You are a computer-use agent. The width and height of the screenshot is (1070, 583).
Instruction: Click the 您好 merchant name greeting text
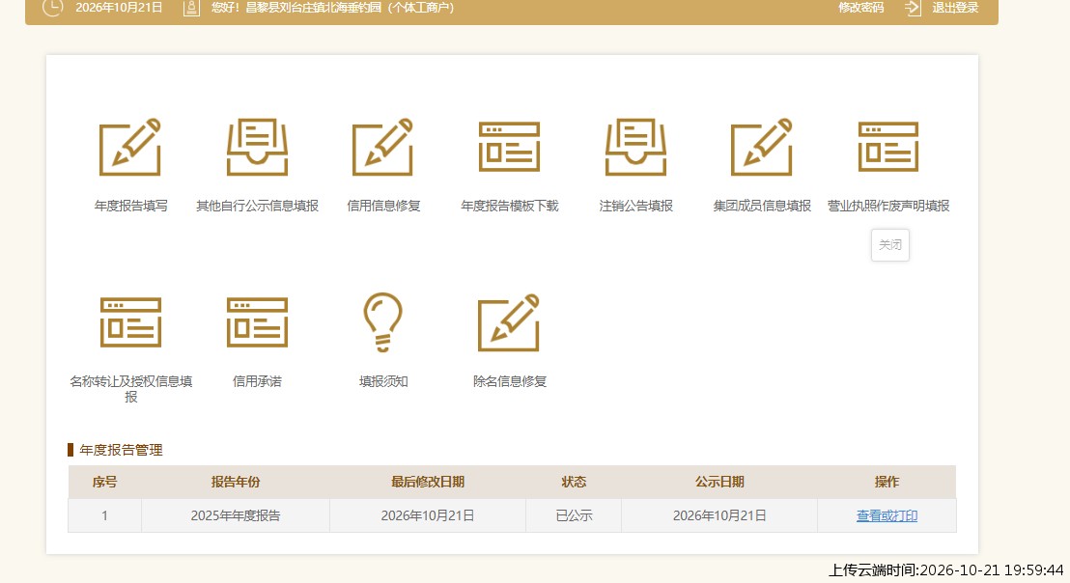click(332, 8)
